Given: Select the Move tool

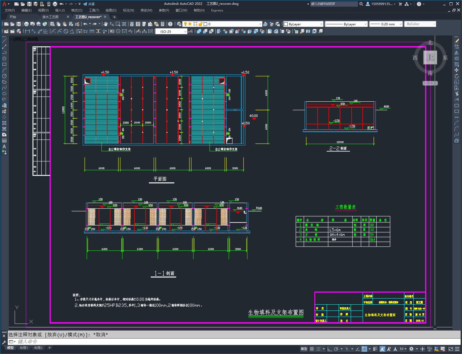Looking at the screenshot, I should click(x=457, y=70).
